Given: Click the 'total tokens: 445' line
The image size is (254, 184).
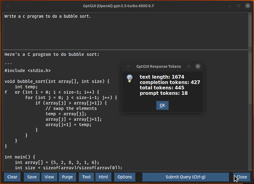Looking at the screenshot, I should click(162, 88).
